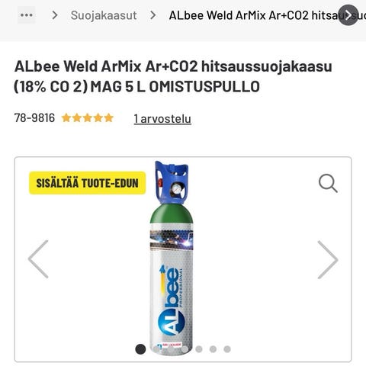Click the chevron after the breadcrumb ellipsis
The height and width of the screenshot is (366, 366).
coord(55,15)
